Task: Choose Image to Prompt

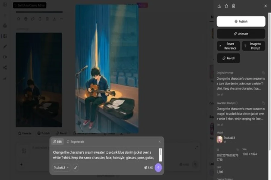Action: click(x=254, y=46)
